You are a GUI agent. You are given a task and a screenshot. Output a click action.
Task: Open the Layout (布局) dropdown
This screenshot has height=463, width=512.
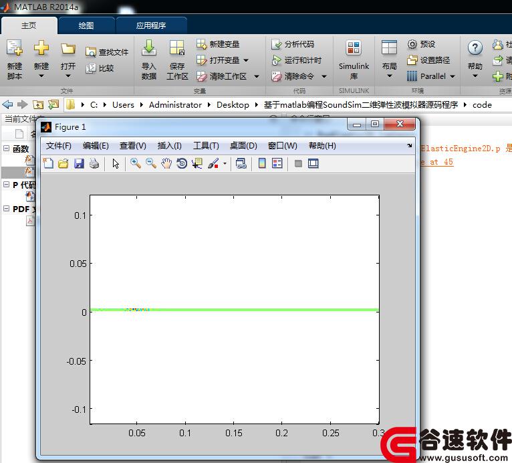click(389, 76)
